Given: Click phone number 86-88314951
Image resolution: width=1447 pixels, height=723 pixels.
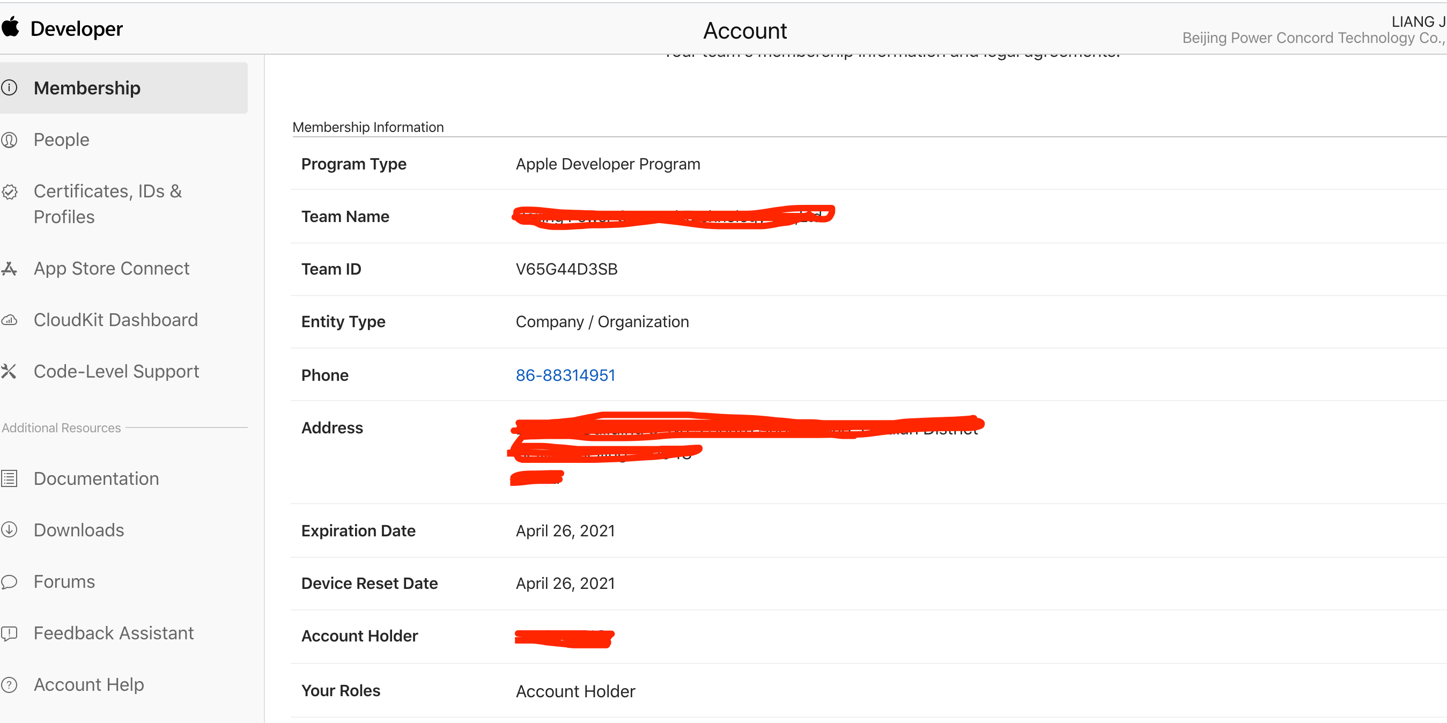Looking at the screenshot, I should [565, 375].
